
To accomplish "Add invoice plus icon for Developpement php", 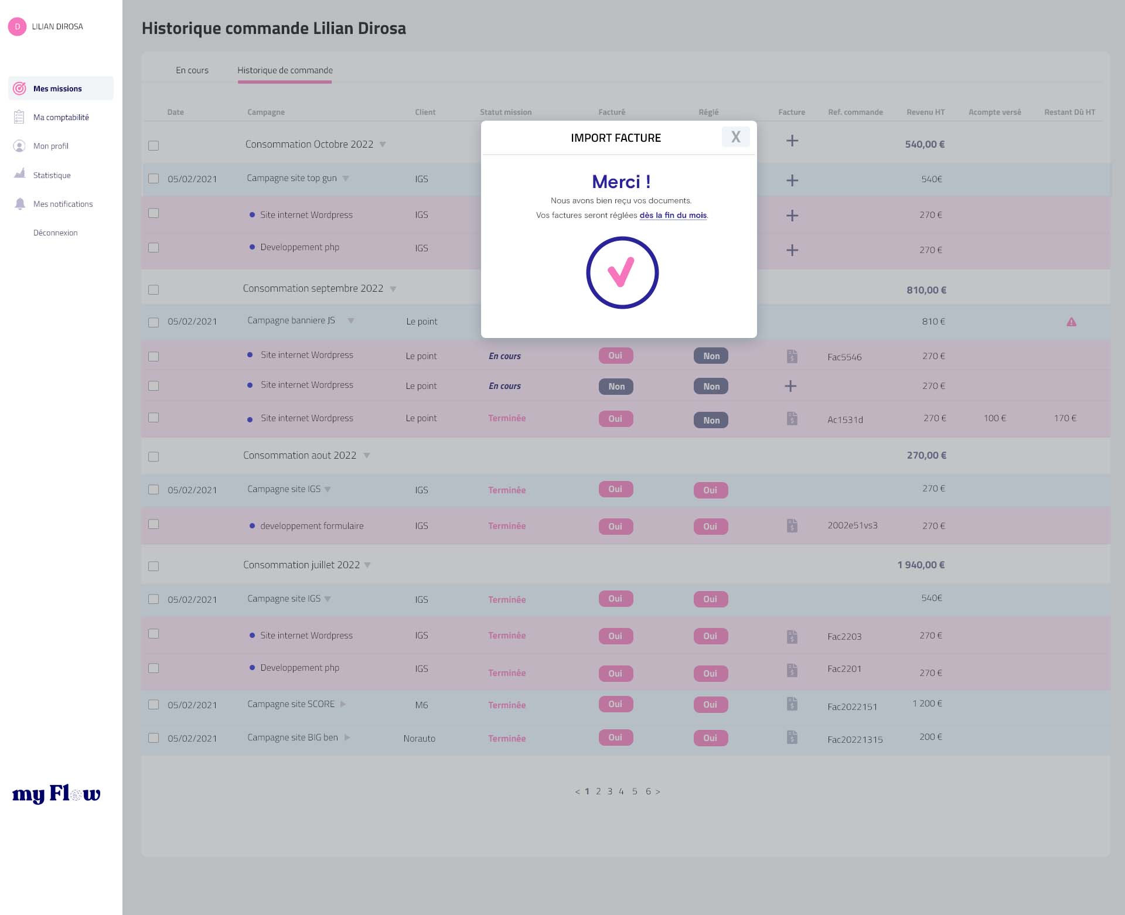I will coord(792,250).
